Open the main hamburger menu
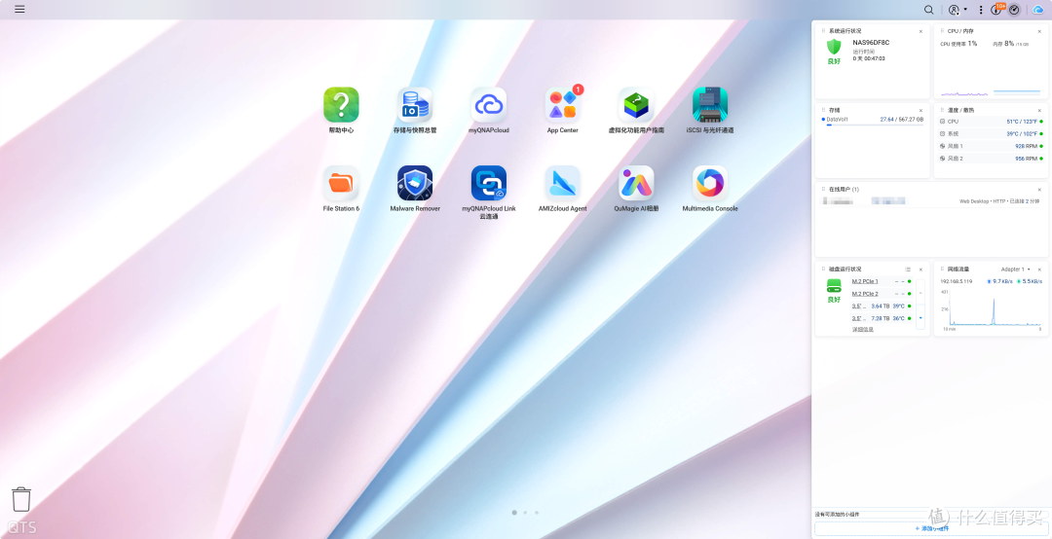 tap(19, 10)
